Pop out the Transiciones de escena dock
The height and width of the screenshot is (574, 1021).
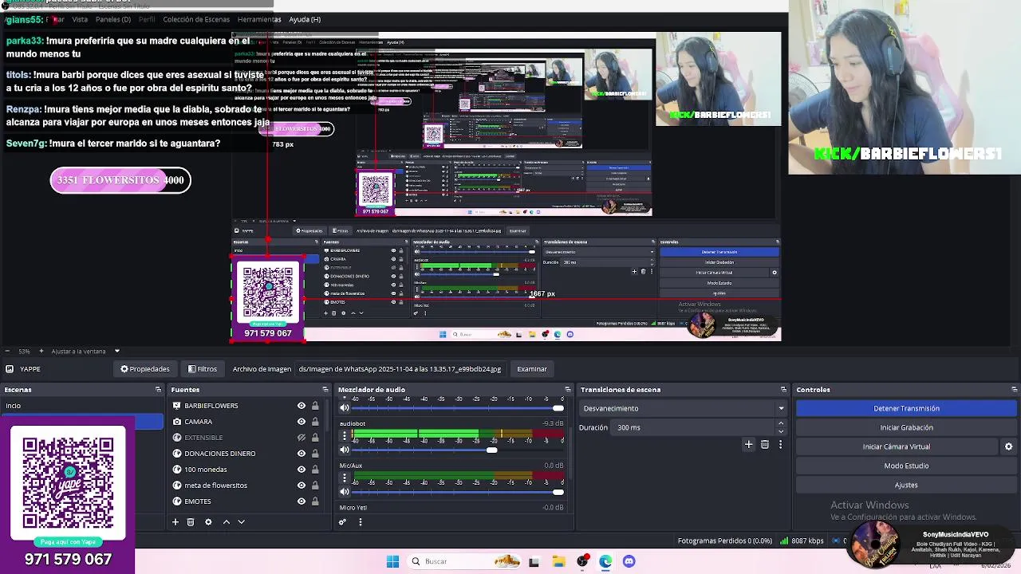click(x=783, y=390)
